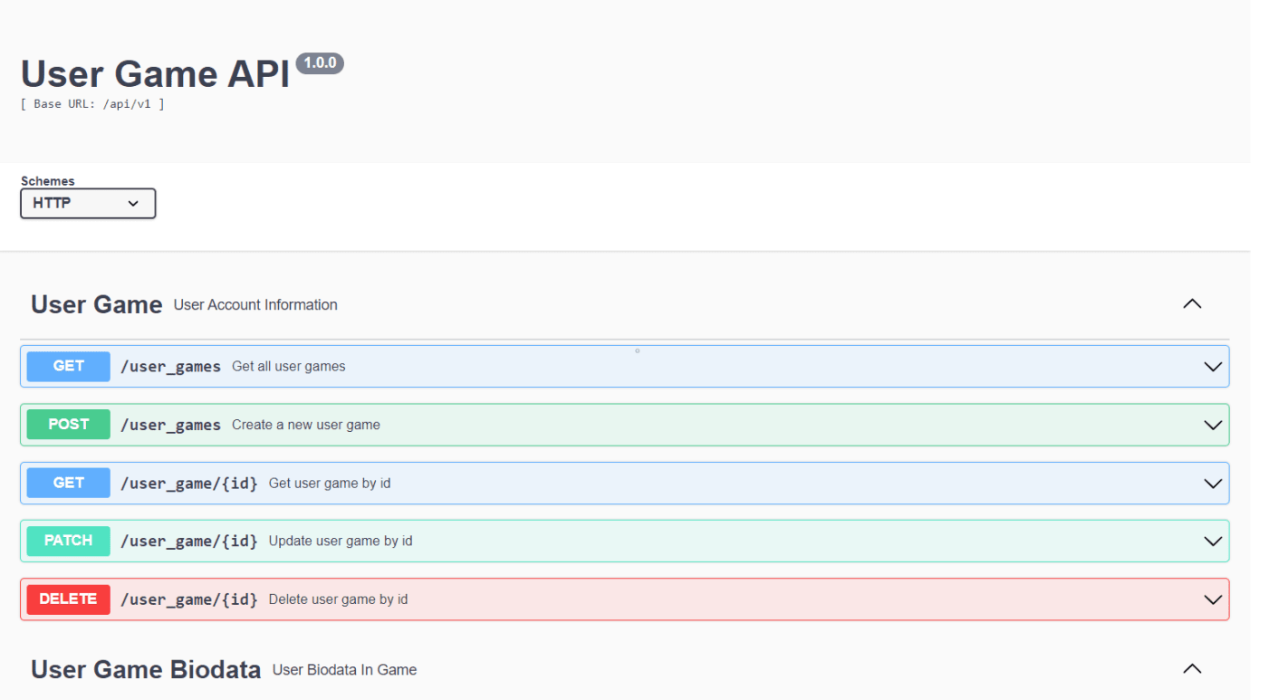Click the User Game section heading
Screen dimensions: 1268x700
tap(97, 304)
